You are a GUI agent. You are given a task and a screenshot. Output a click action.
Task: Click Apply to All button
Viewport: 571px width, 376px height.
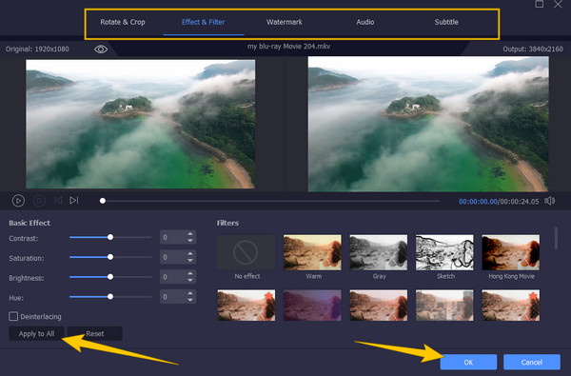[36, 333]
